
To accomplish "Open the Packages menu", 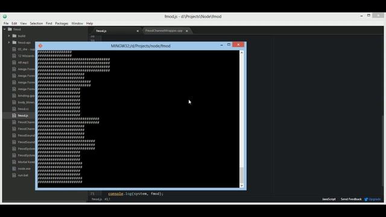I will point(62,24).
